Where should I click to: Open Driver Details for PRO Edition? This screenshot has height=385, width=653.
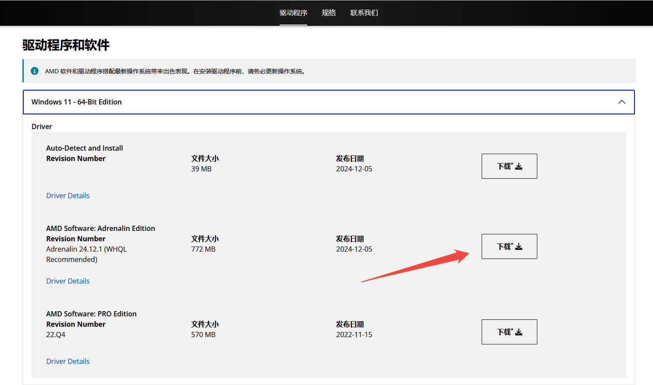(x=68, y=361)
